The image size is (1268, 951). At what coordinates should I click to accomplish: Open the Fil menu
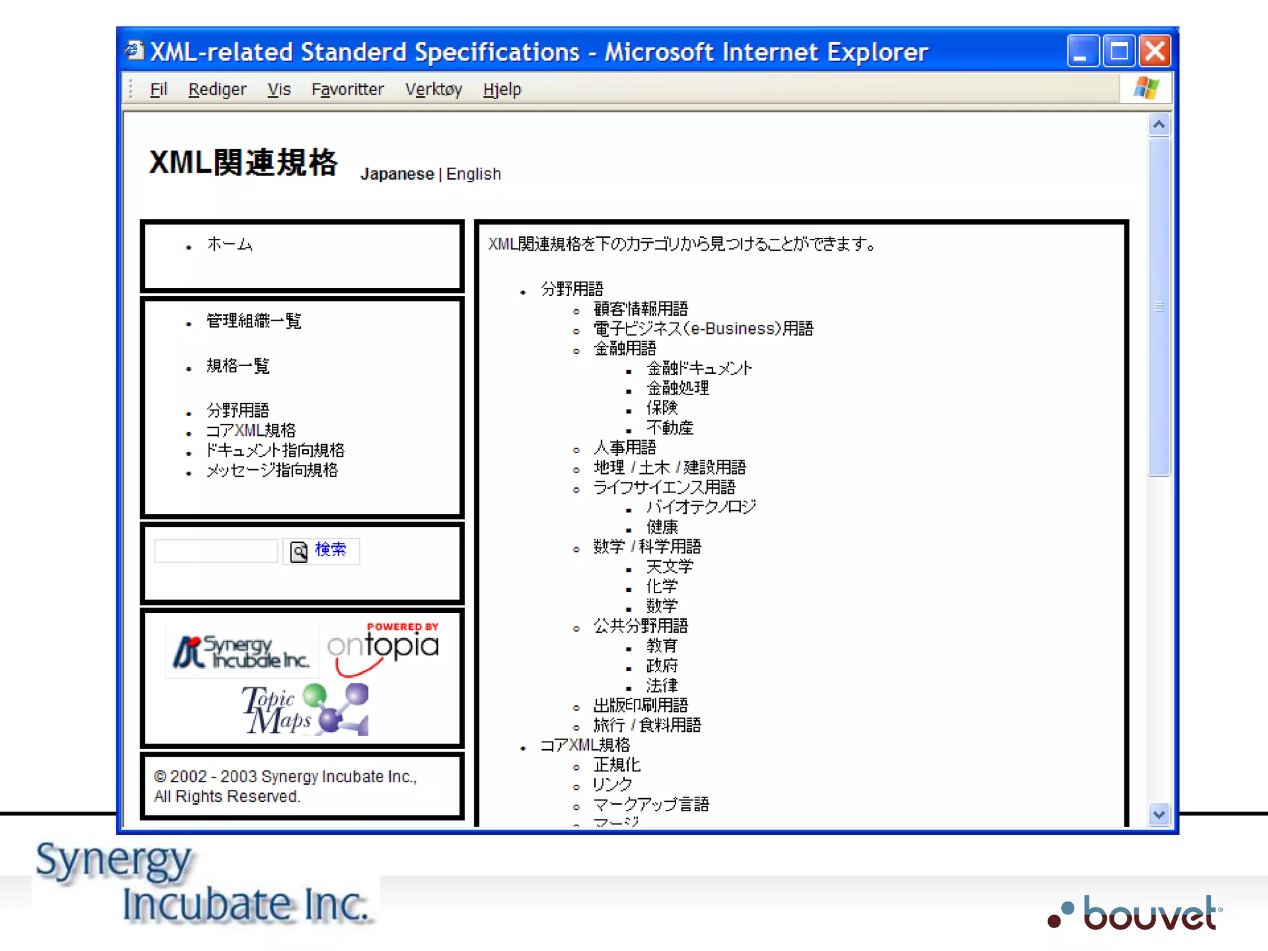coord(158,90)
